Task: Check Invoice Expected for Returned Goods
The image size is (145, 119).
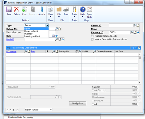Action: point(92,39)
